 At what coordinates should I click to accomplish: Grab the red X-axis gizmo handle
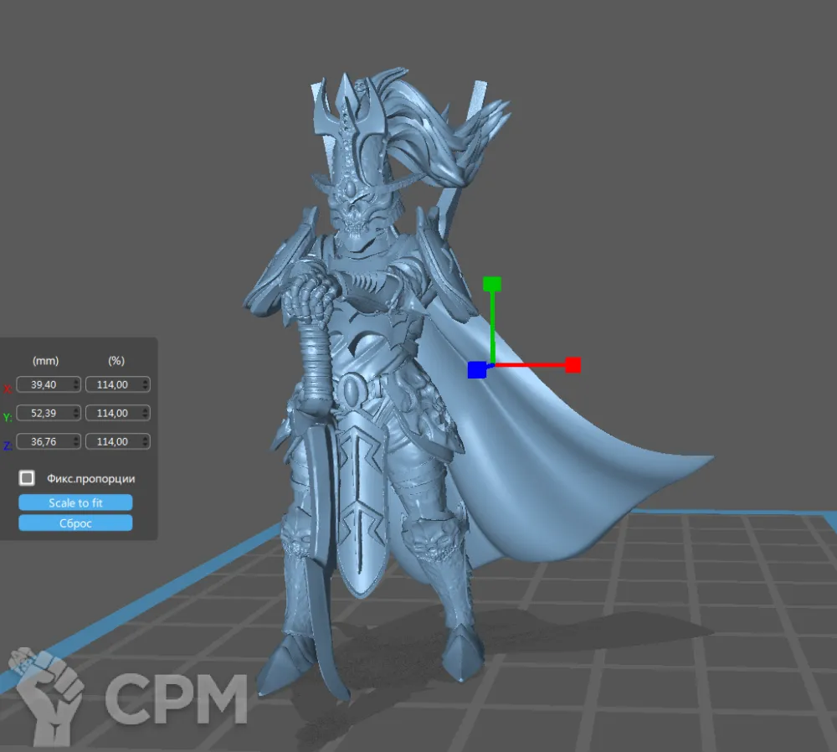coord(573,365)
